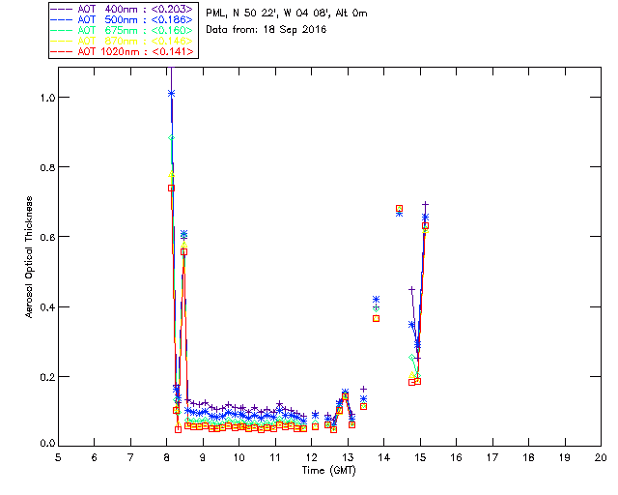
Task: Click the x-axis tick label 18
Action: (528, 457)
